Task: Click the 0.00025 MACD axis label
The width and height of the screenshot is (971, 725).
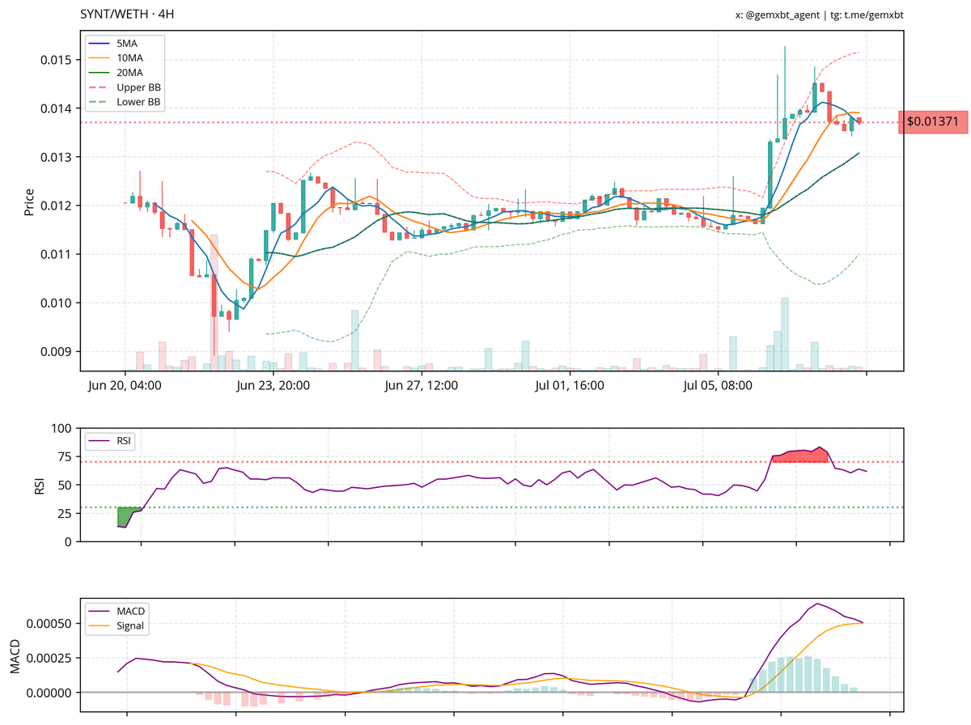Action: (51, 658)
